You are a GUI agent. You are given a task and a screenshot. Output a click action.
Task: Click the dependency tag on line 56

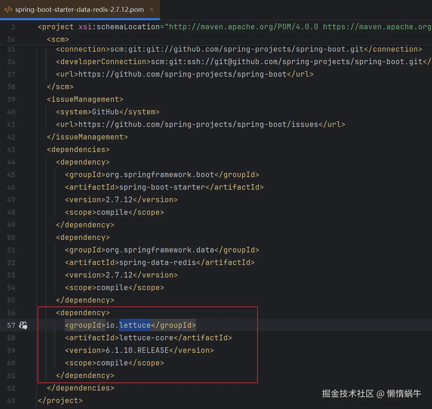(x=83, y=313)
